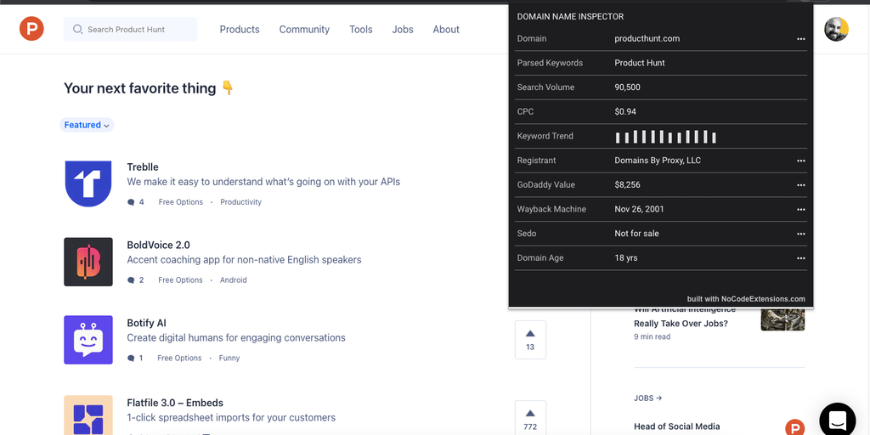
Task: Open the BoldVoice 2.0 app icon
Action: pyautogui.click(x=88, y=262)
